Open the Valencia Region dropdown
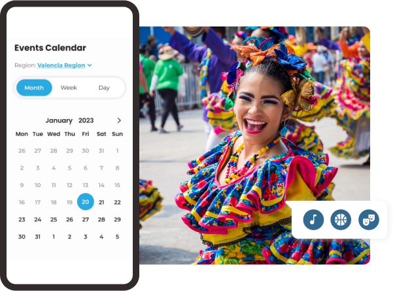Screen dimensions: 395x291 61,65
